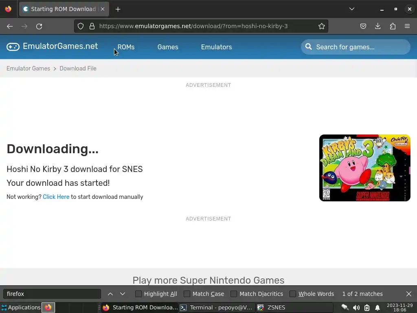The image size is (417, 313).
Task: Enable Match Diacritics checkbox
Action: [x=234, y=294]
